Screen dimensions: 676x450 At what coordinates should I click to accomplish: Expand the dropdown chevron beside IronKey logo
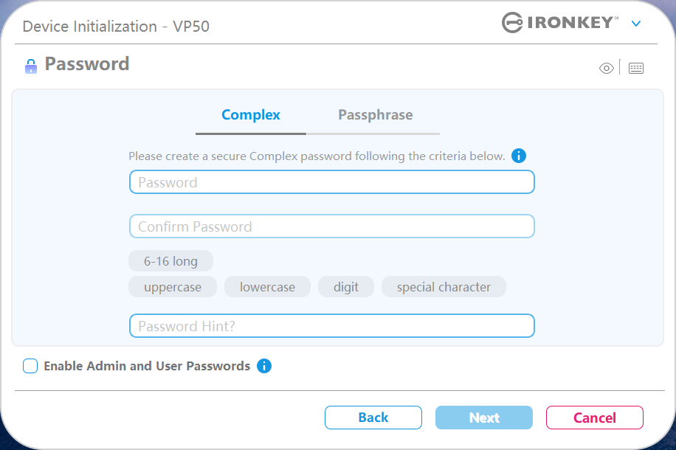click(x=636, y=24)
